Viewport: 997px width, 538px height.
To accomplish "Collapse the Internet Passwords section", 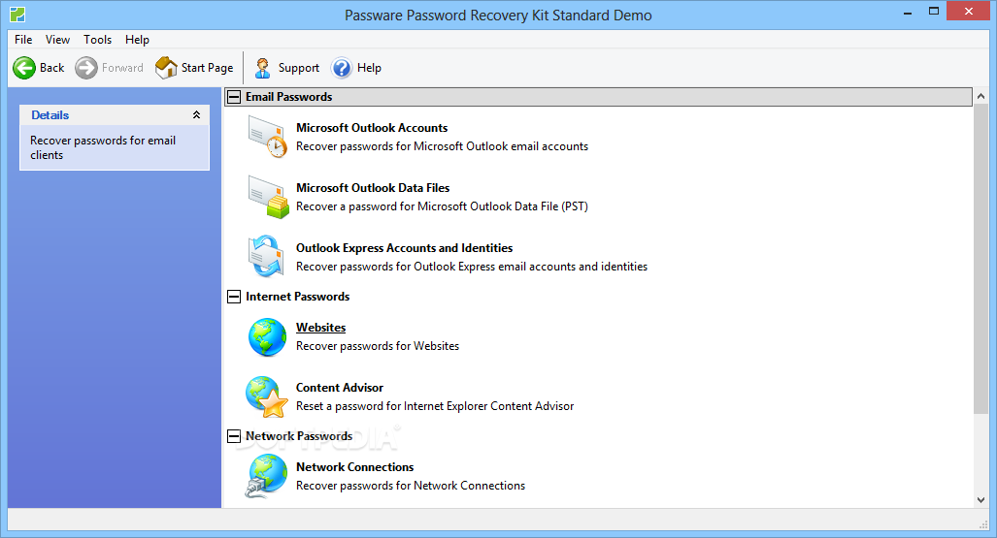I will pyautogui.click(x=233, y=297).
